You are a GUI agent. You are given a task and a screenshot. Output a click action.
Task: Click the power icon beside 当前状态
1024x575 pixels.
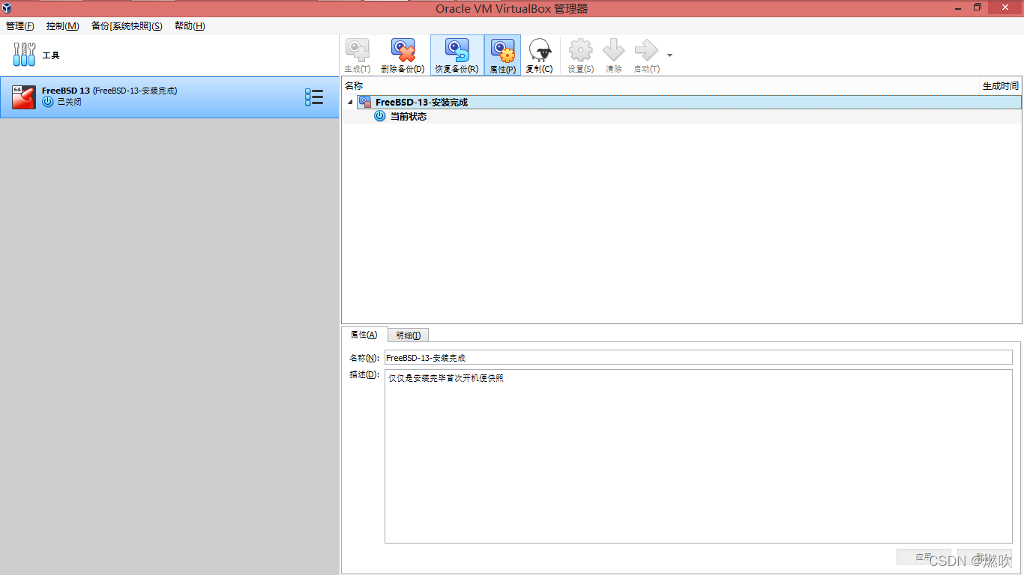[380, 116]
